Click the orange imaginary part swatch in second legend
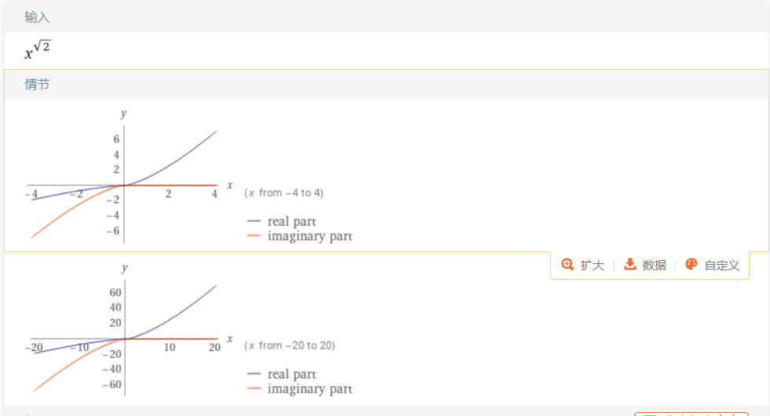This screenshot has height=416, width=770. click(254, 389)
